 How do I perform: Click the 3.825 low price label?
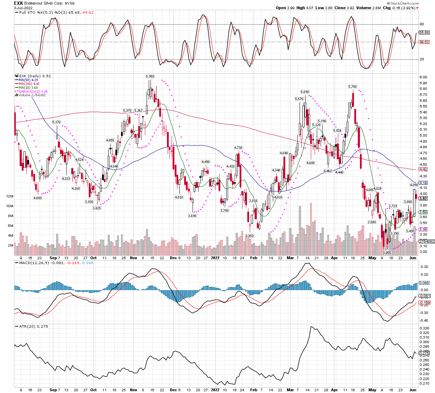pos(97,208)
